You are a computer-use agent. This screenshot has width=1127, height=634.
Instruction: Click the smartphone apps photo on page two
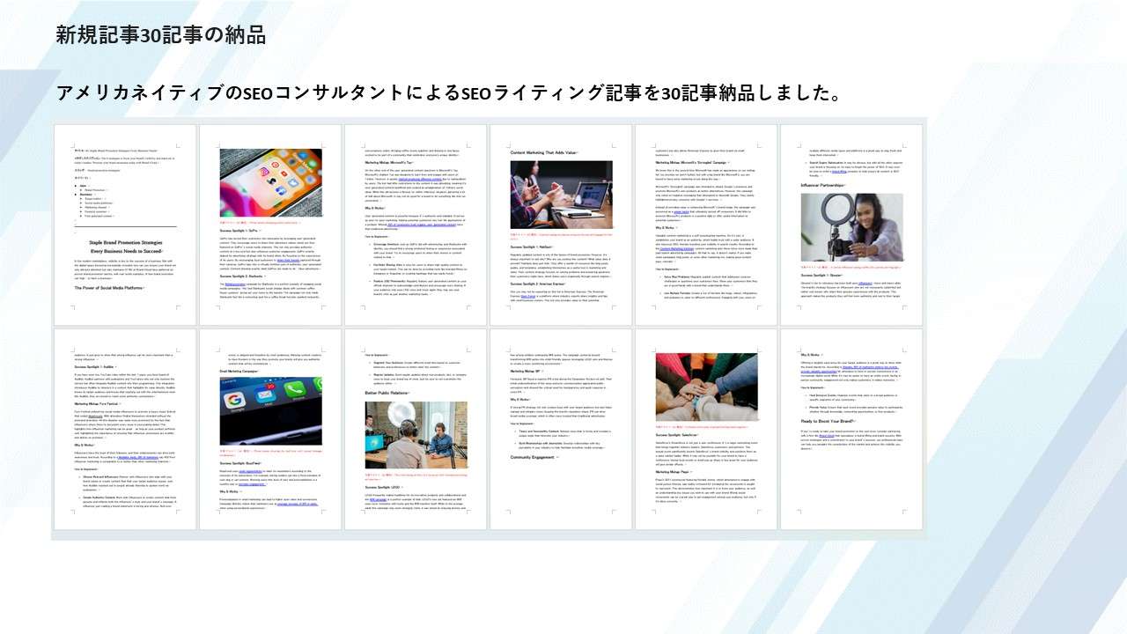coord(271,182)
